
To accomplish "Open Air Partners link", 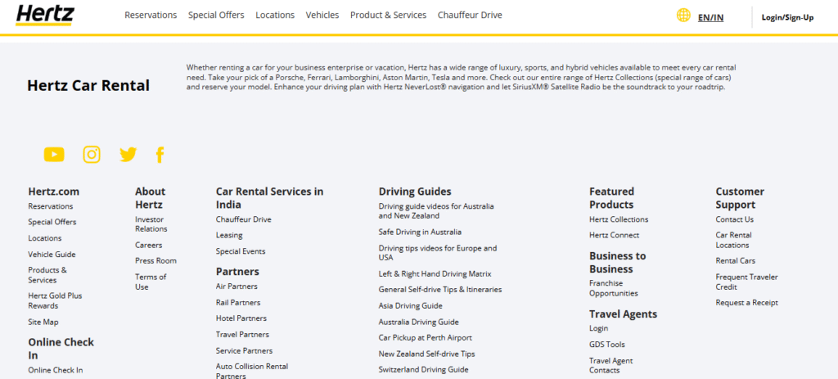I will [x=237, y=287].
